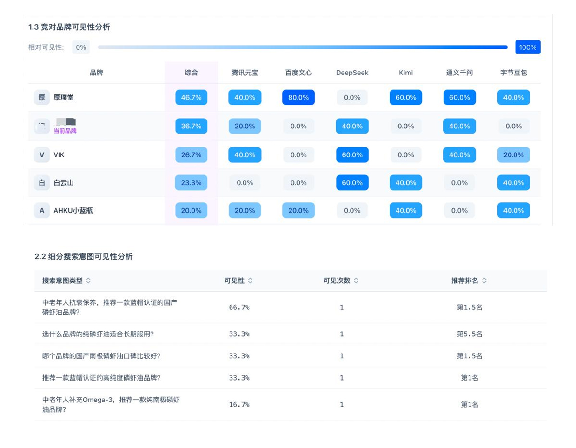The image size is (576, 448).
Task: Select the 中老年人抗衰保养 query row
Action: pos(291,308)
